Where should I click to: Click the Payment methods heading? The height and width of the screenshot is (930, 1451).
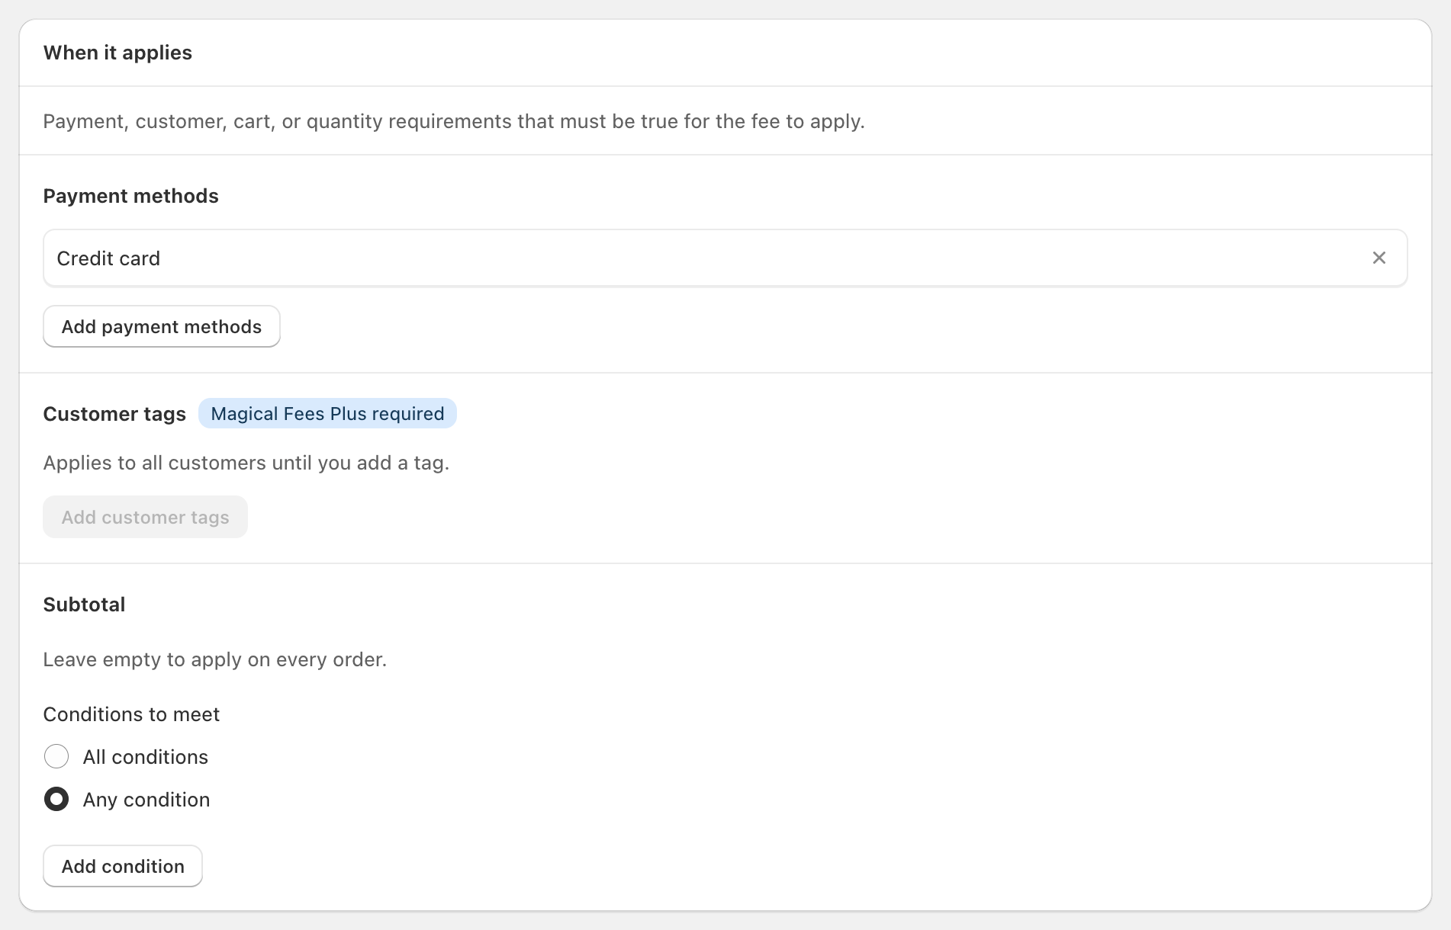click(130, 196)
